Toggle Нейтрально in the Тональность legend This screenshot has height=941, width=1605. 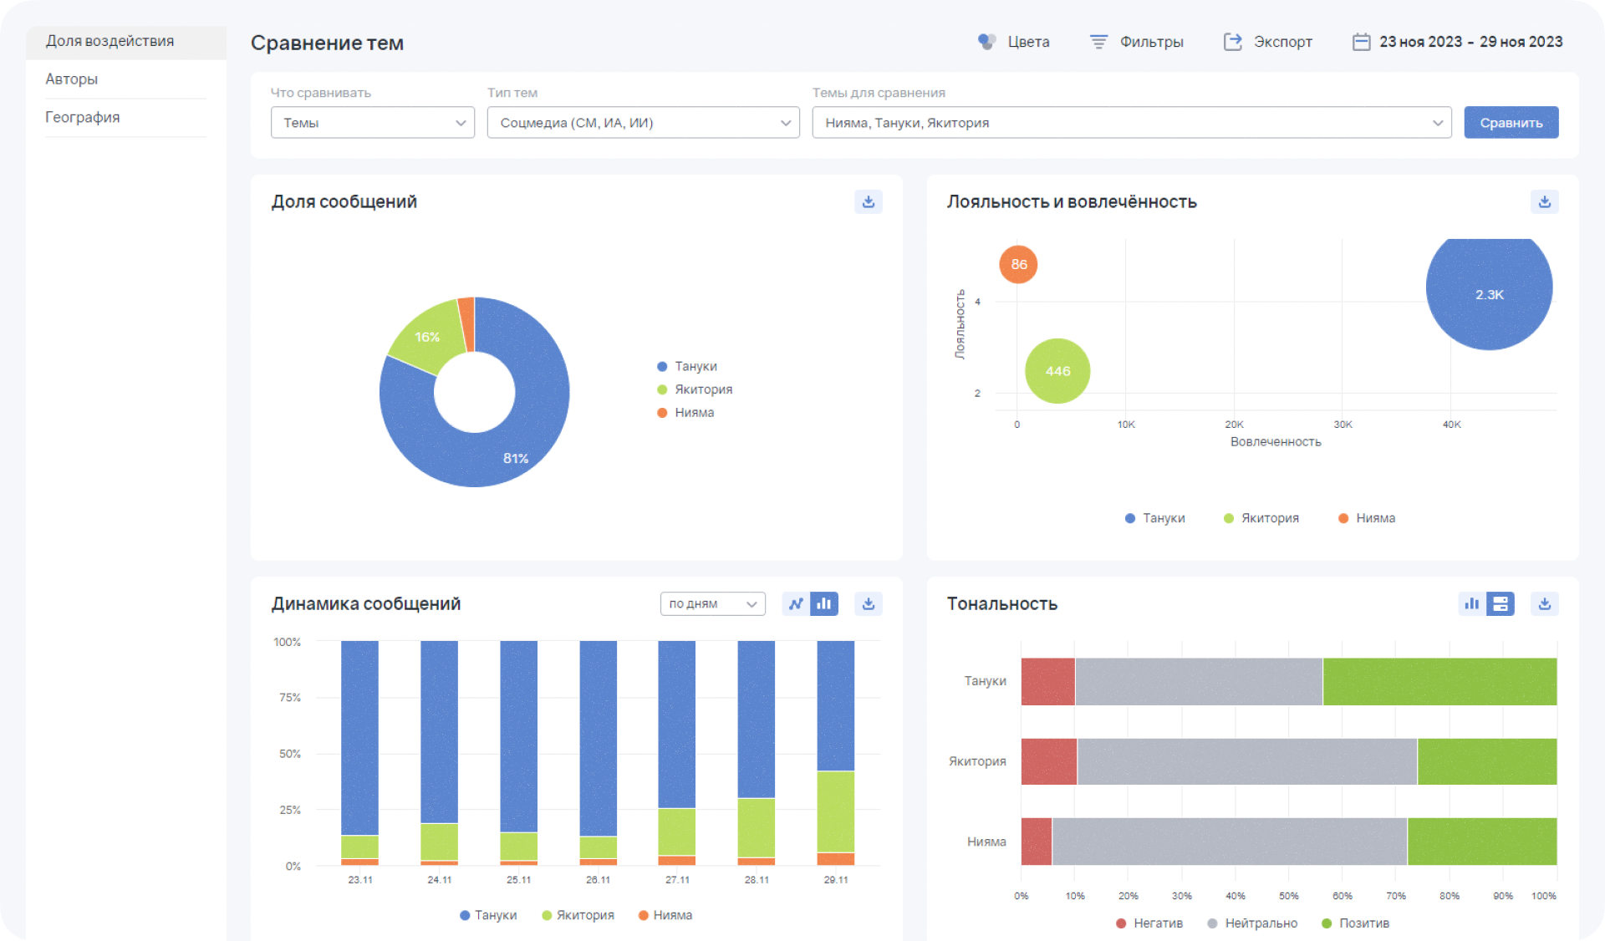[1252, 923]
